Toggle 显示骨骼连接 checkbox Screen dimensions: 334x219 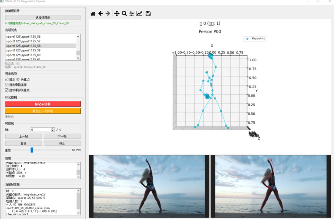(7, 85)
